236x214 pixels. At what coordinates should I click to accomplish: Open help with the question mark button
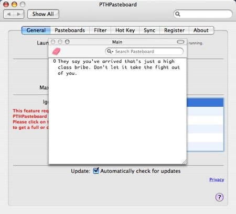pos(219,197)
